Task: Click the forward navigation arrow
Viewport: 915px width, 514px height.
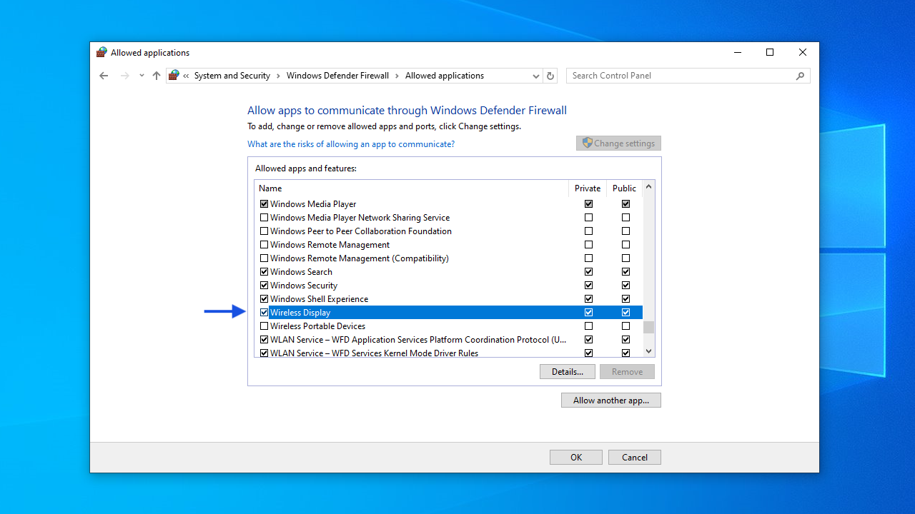Action: [x=125, y=76]
